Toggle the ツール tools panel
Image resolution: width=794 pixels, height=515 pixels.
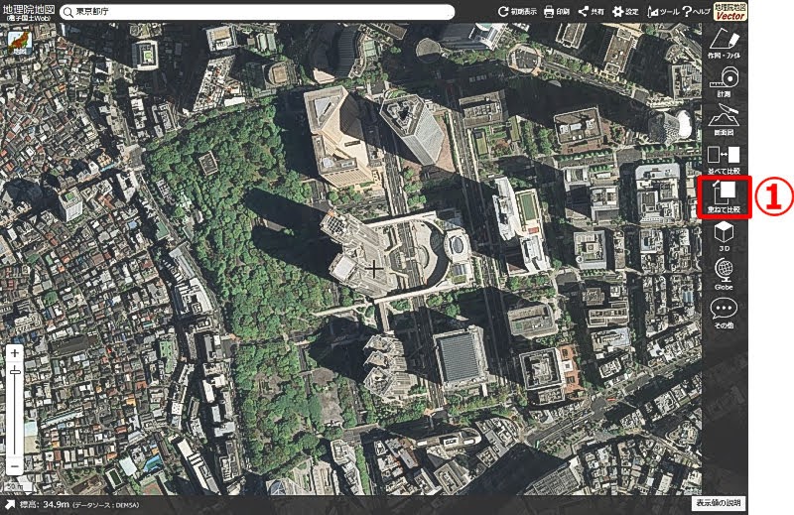pos(662,11)
